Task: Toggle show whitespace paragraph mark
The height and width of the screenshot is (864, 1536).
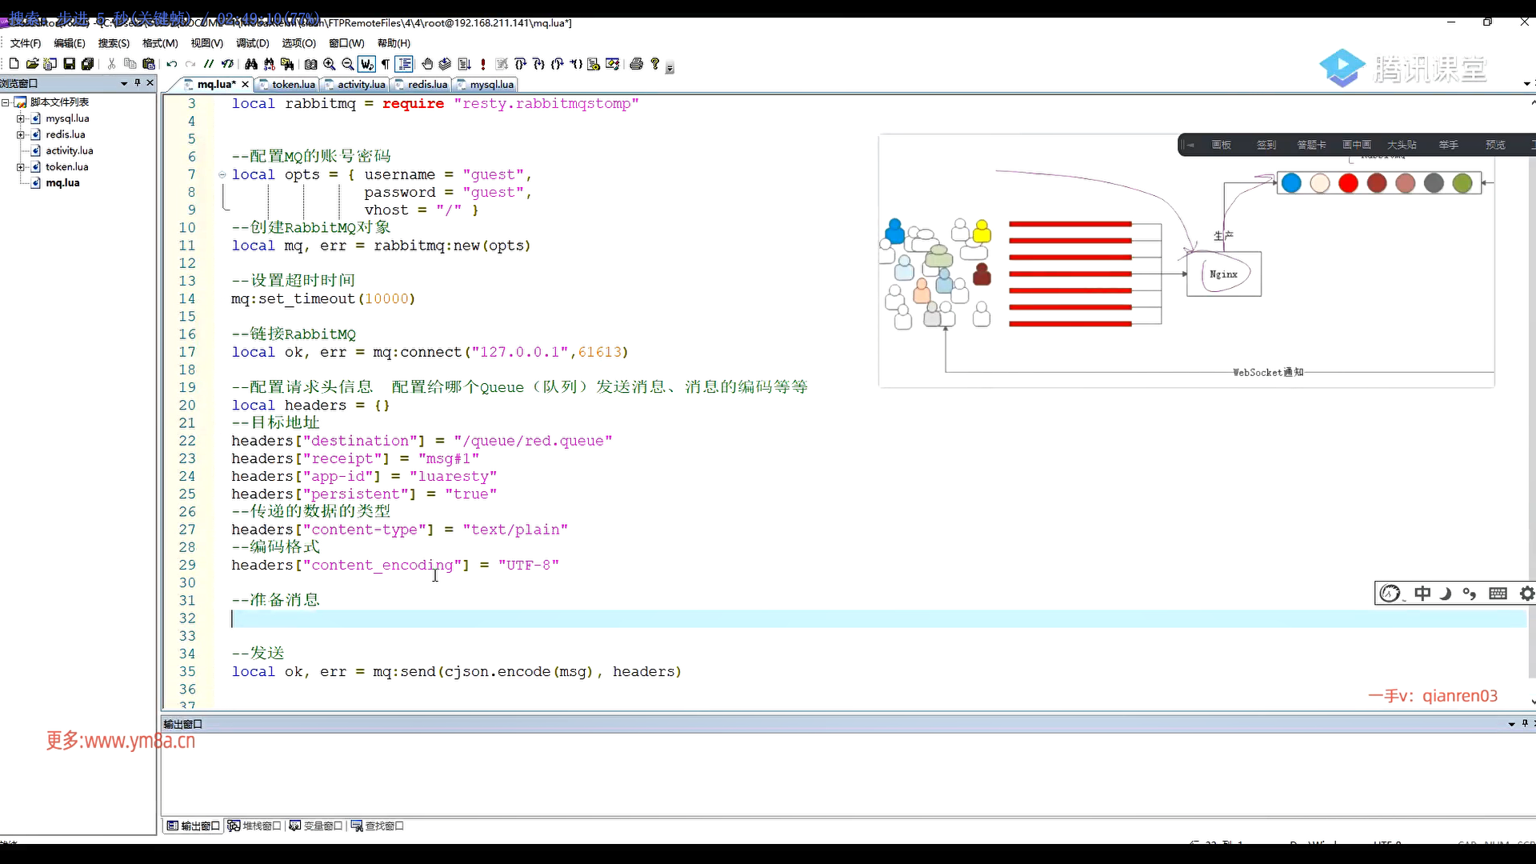Action: coord(386,64)
